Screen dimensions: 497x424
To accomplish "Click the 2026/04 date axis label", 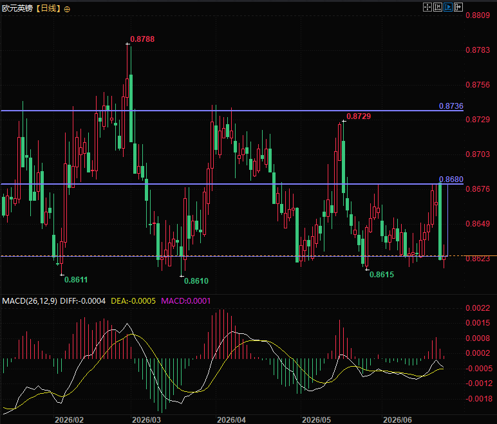I will coord(231,420).
